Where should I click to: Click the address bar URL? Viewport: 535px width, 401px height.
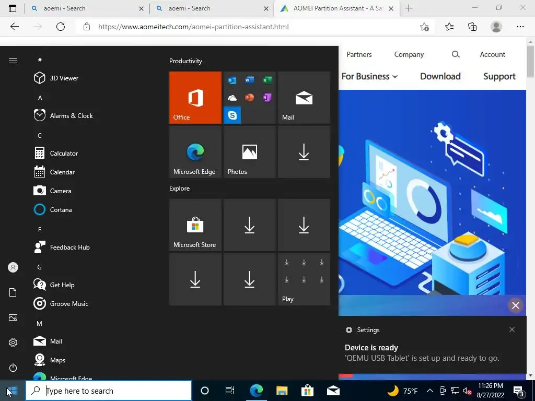coord(193,27)
